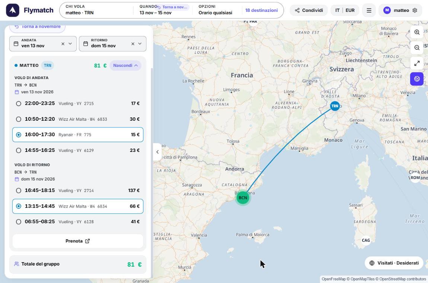Open the Andata date dropdown

pyautogui.click(x=70, y=43)
